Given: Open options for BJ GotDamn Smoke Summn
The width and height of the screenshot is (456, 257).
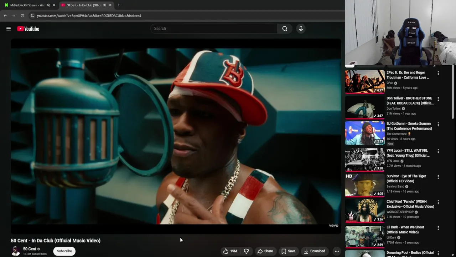Looking at the screenshot, I should (x=438, y=124).
